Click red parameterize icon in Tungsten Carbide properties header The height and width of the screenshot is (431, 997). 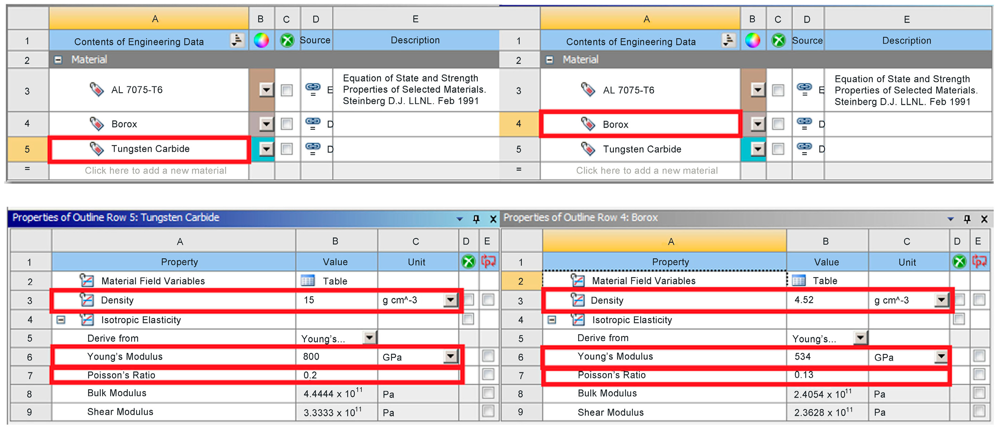point(488,262)
